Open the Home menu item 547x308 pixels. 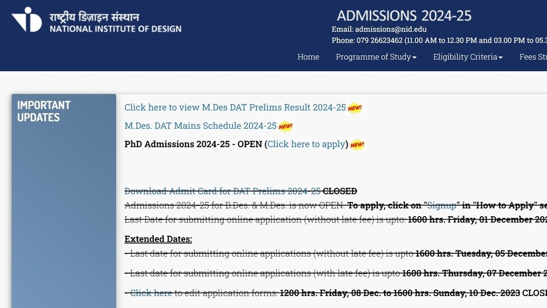308,57
